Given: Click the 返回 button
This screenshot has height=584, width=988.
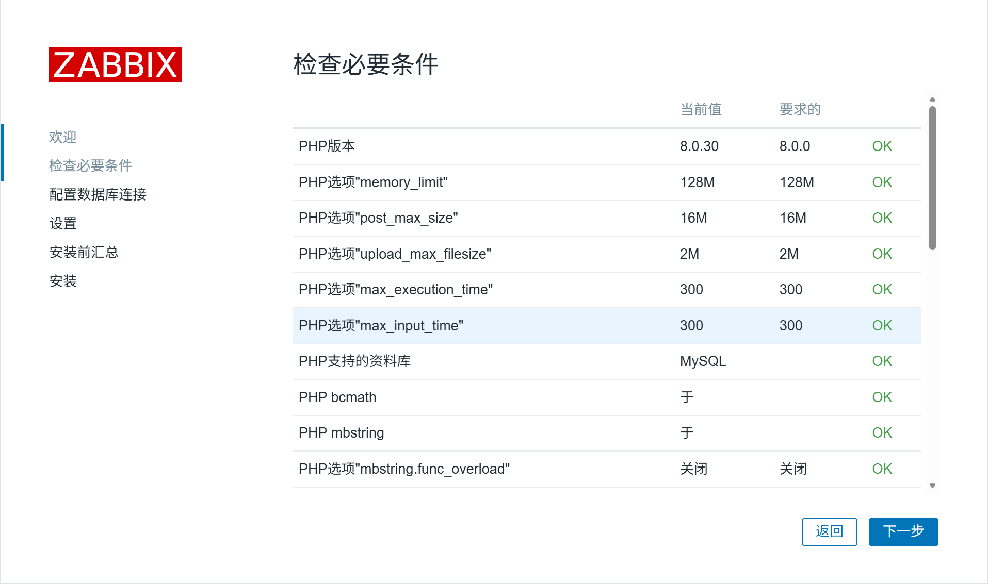Looking at the screenshot, I should click(829, 531).
